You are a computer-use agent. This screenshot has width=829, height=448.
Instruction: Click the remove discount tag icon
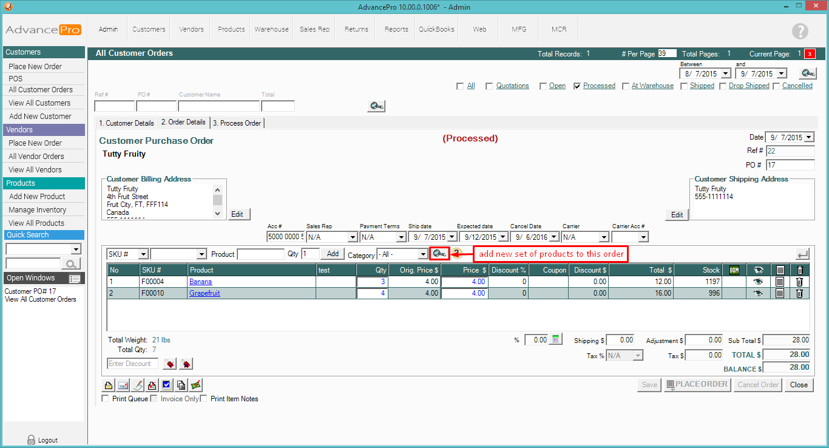186,364
